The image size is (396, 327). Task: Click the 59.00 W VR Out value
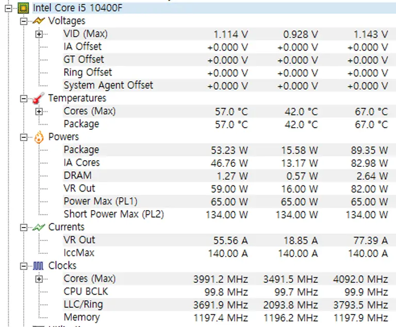pyautogui.click(x=229, y=188)
